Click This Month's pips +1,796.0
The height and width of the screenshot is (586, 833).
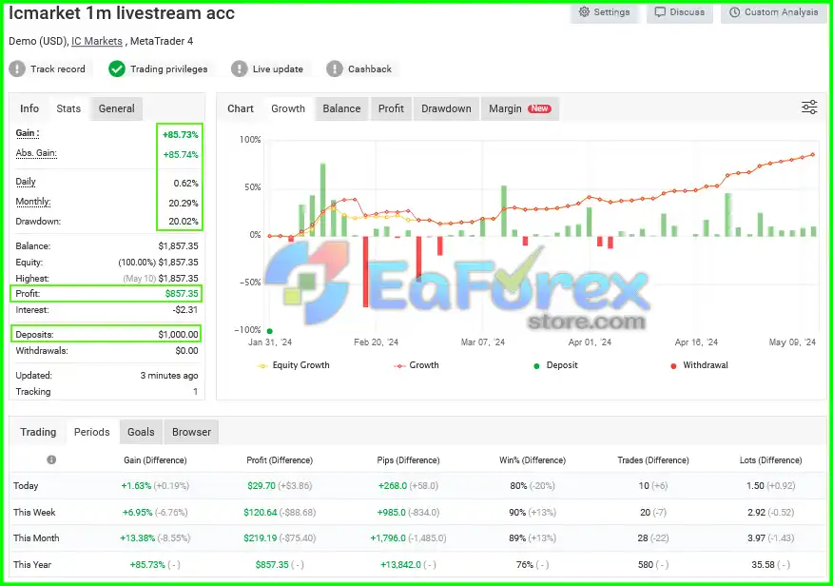[388, 537]
